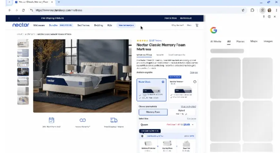Reload the page with the refresh icon
The image size is (280, 153).
click(23, 10)
